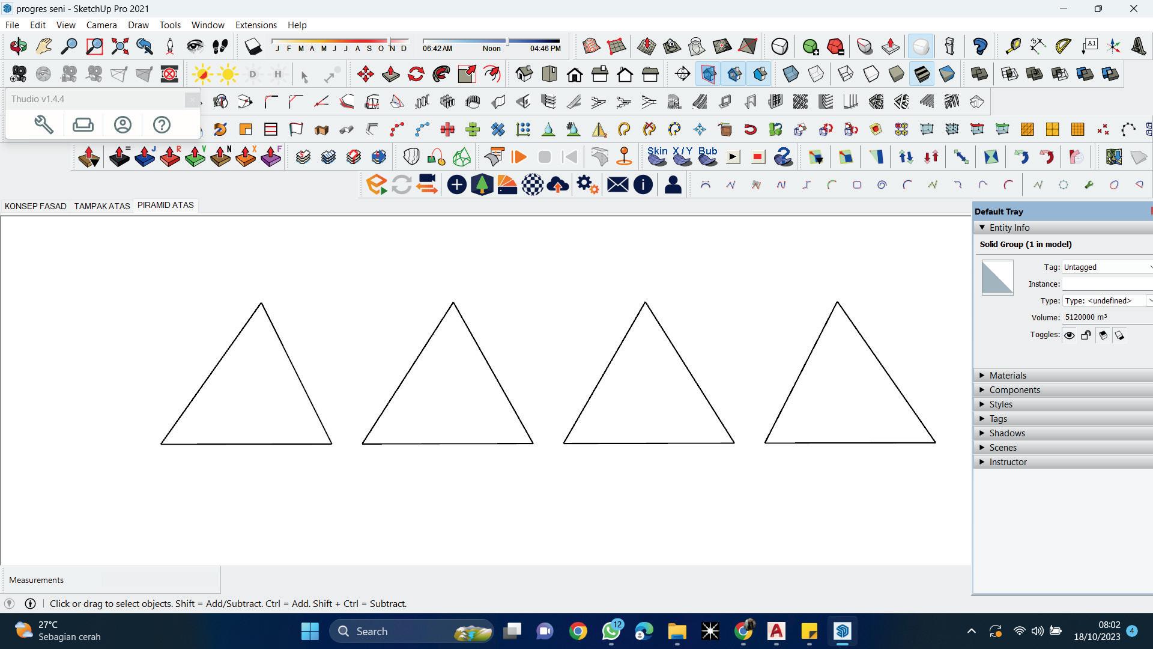Toggle entity visibility eye in Entity Info
Image resolution: width=1153 pixels, height=649 pixels.
point(1070,335)
